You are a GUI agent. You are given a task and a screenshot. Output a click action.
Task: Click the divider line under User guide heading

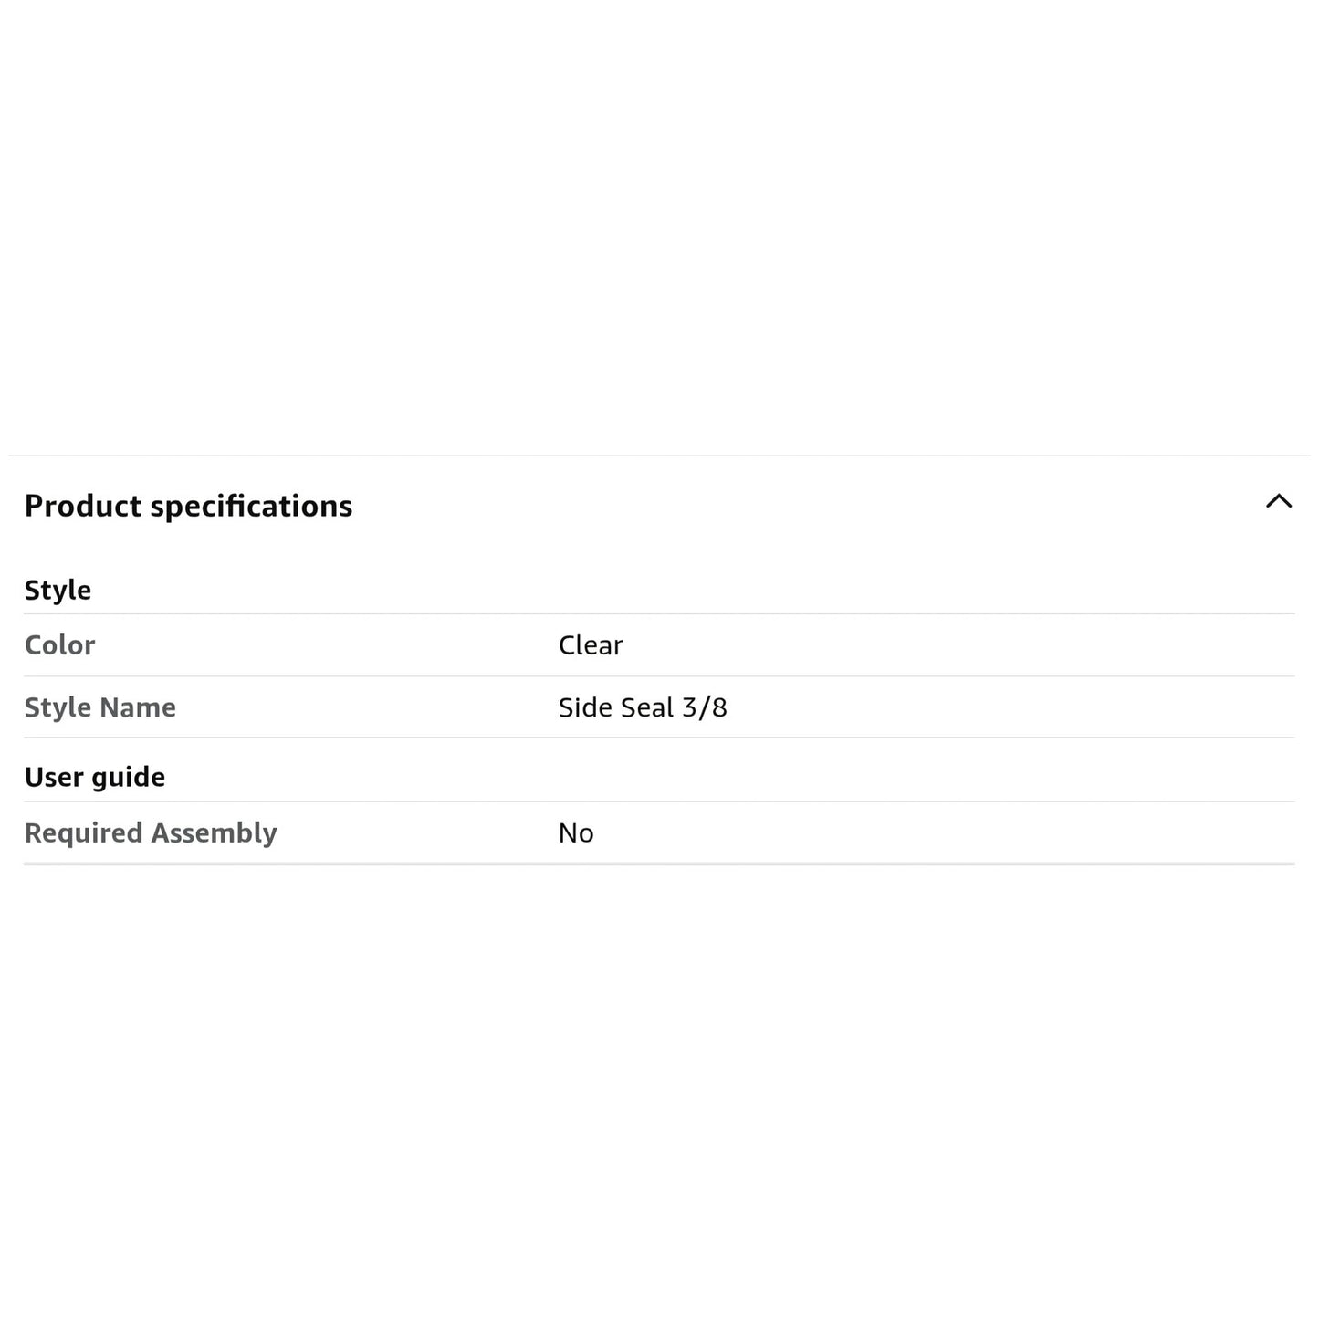[659, 801]
